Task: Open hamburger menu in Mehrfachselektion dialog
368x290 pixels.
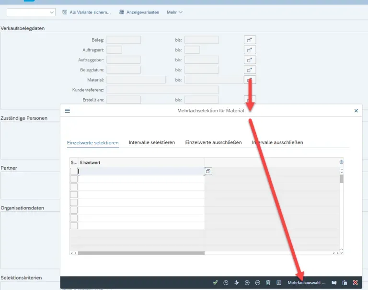Action: 68,111
